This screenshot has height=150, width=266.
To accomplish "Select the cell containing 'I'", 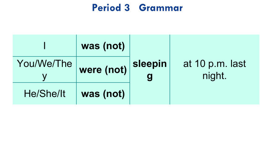I will 45,46.
